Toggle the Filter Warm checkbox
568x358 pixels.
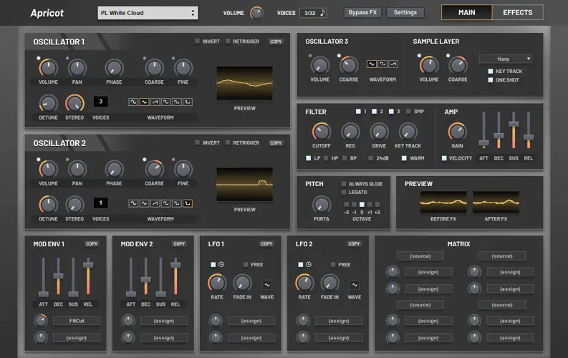tap(403, 158)
